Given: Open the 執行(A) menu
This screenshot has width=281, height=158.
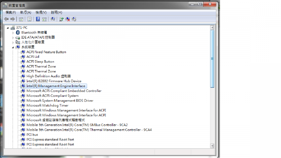Looking at the screenshot, I should tap(26, 12).
